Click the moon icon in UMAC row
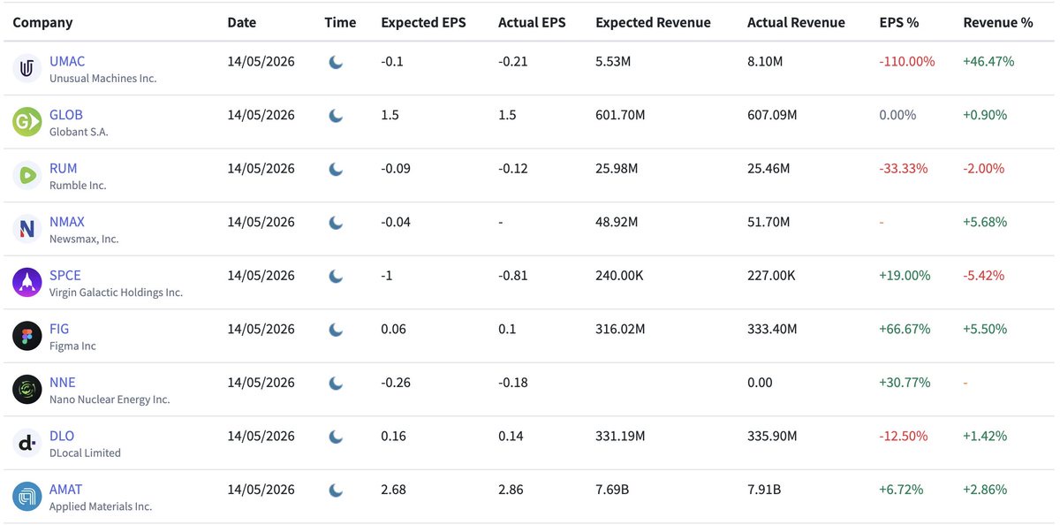 pos(337,62)
